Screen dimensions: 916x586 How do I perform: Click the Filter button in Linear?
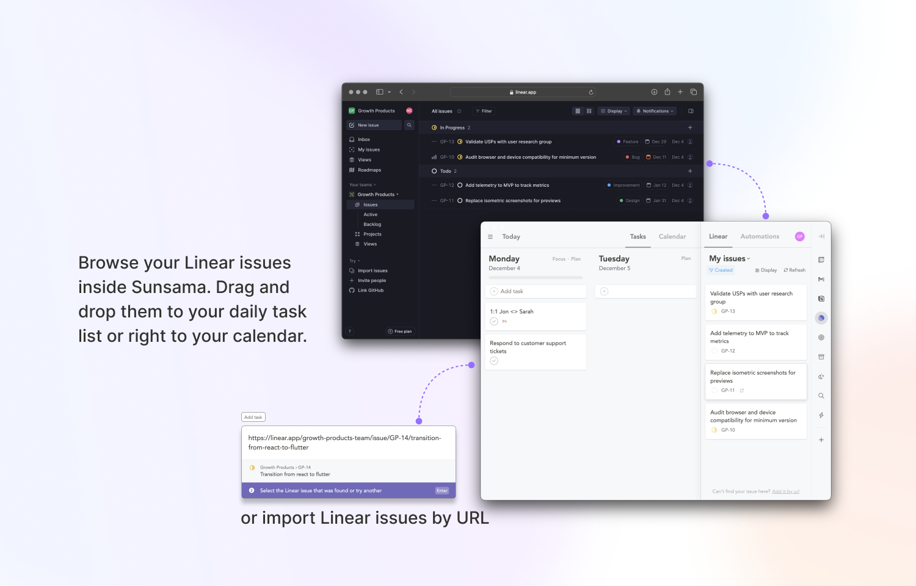point(484,111)
